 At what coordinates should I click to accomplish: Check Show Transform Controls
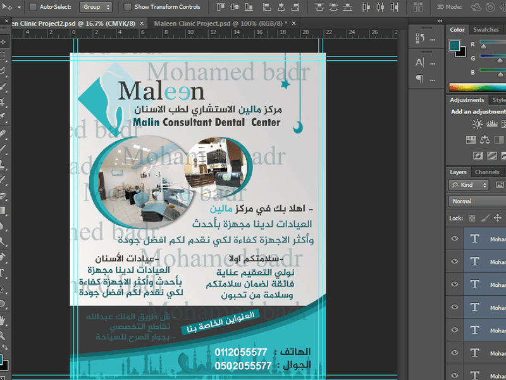tap(127, 7)
